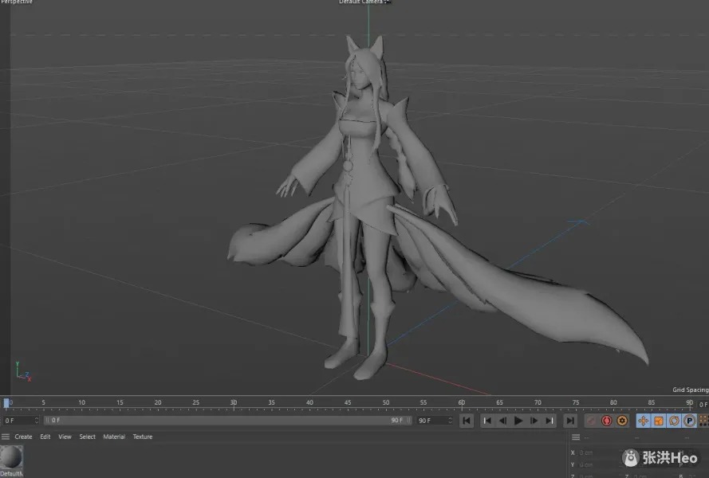Click frame 45 on the timeline ruler
This screenshot has width=709, height=478.
pos(347,402)
